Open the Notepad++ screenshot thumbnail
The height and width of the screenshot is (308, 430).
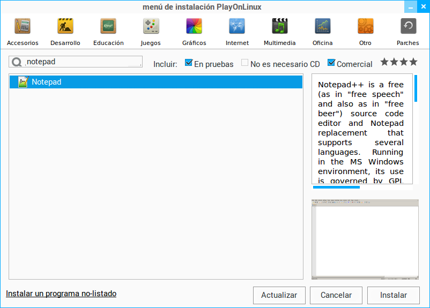click(x=365, y=239)
